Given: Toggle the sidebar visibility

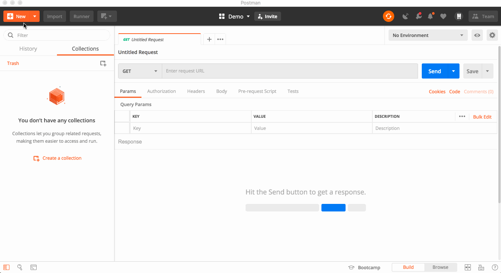Looking at the screenshot, I should pyautogui.click(x=6, y=267).
